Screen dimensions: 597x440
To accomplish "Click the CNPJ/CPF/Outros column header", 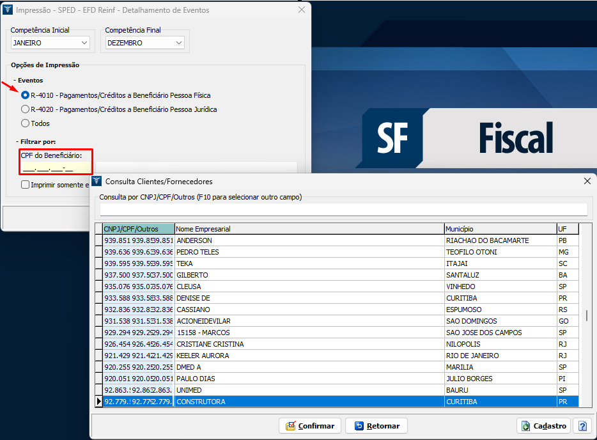I will [x=138, y=229].
